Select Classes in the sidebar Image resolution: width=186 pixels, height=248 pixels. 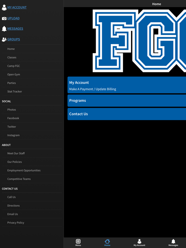(x=32, y=57)
